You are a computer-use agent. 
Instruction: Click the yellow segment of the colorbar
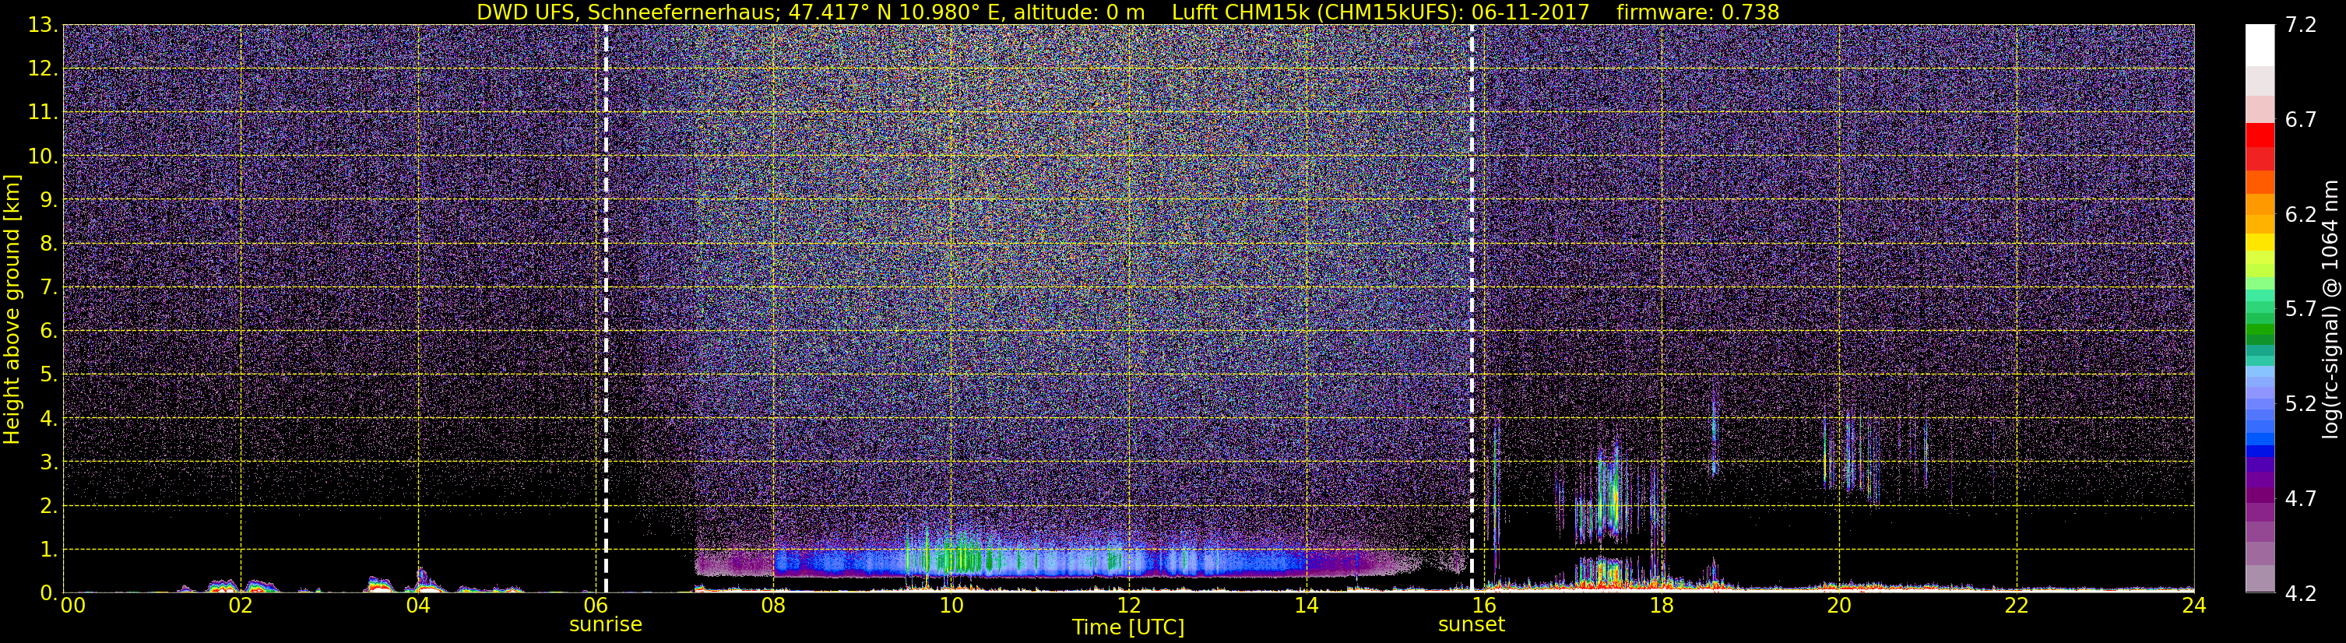2260,243
